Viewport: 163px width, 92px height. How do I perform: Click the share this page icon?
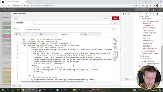[139, 6]
